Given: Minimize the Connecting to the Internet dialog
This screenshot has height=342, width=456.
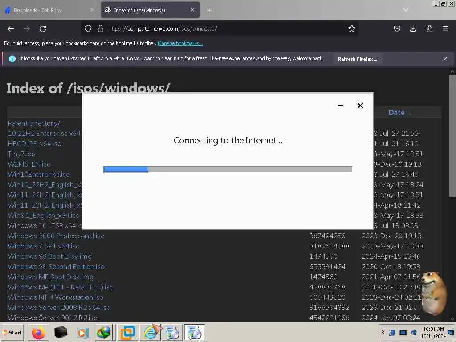Looking at the screenshot, I should (341, 106).
